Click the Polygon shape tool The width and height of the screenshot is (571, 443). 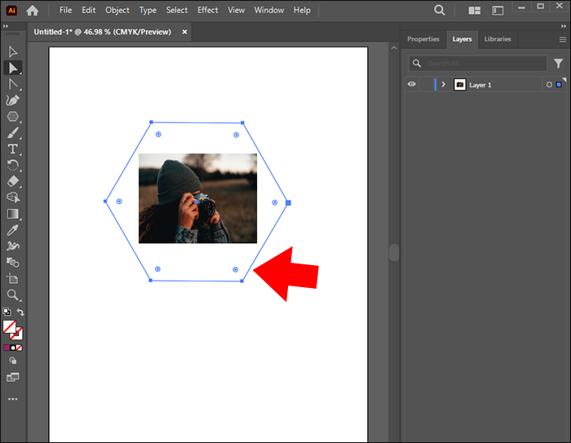[x=13, y=117]
